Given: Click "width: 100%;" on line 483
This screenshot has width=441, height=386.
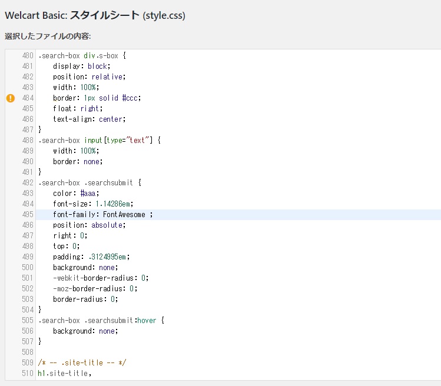Looking at the screenshot, I should 76,88.
